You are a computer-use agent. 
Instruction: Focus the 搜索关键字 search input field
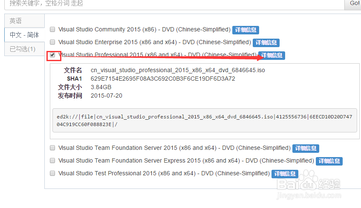(174, 4)
